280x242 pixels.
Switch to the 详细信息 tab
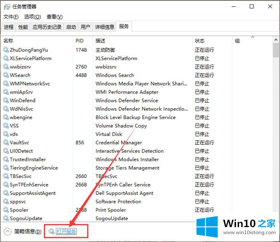coord(104,27)
